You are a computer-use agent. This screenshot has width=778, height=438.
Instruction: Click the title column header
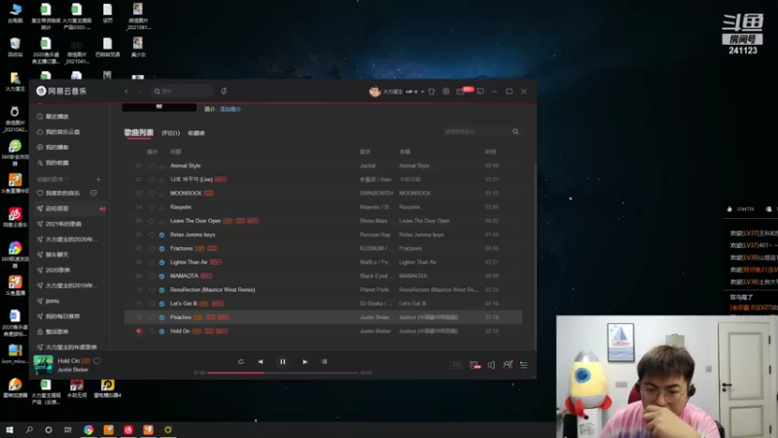176,152
